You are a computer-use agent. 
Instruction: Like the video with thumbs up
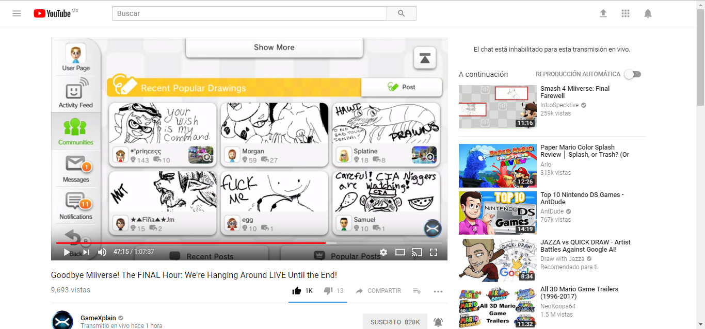297,291
